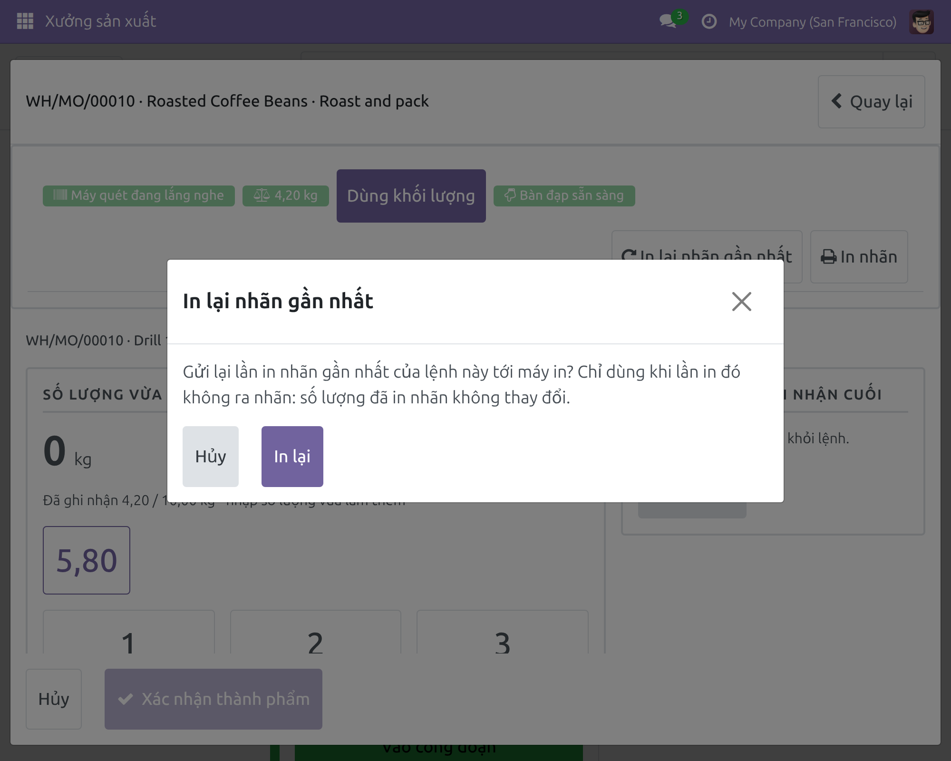Click the Hủy button in the dialog
951x761 pixels.
click(x=211, y=457)
